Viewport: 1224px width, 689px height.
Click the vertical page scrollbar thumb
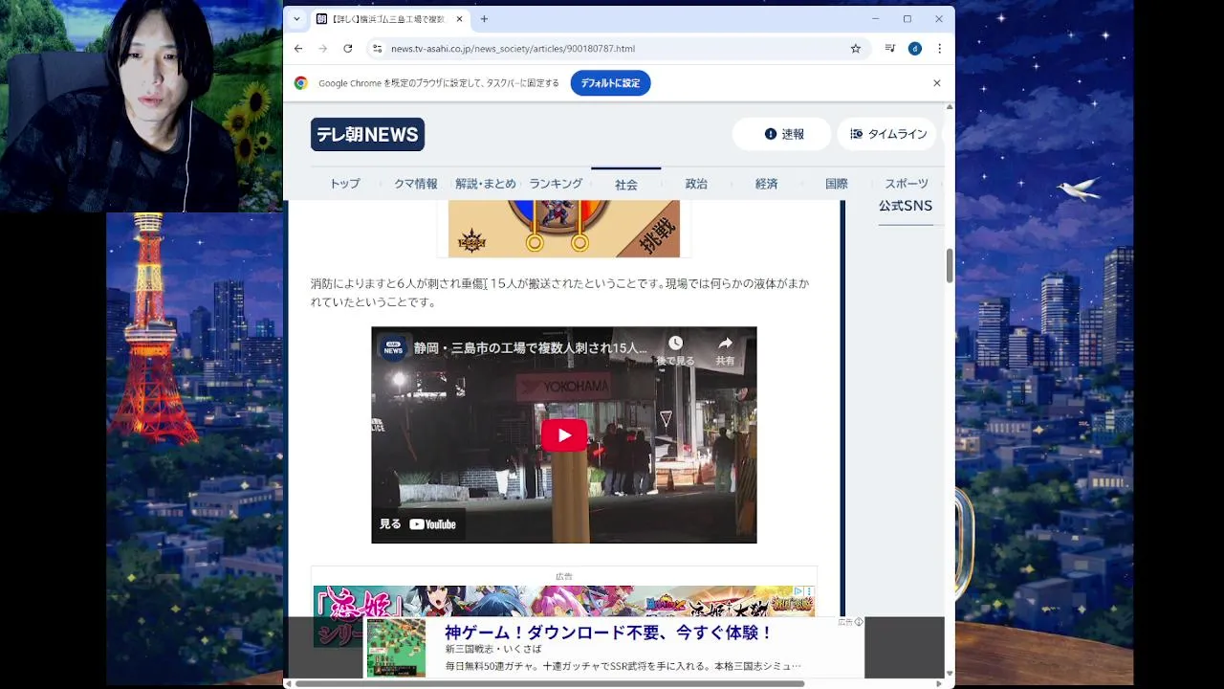pyautogui.click(x=950, y=265)
